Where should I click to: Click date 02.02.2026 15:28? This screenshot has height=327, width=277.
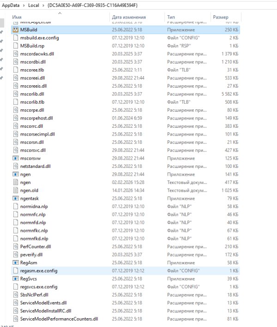click(128, 183)
